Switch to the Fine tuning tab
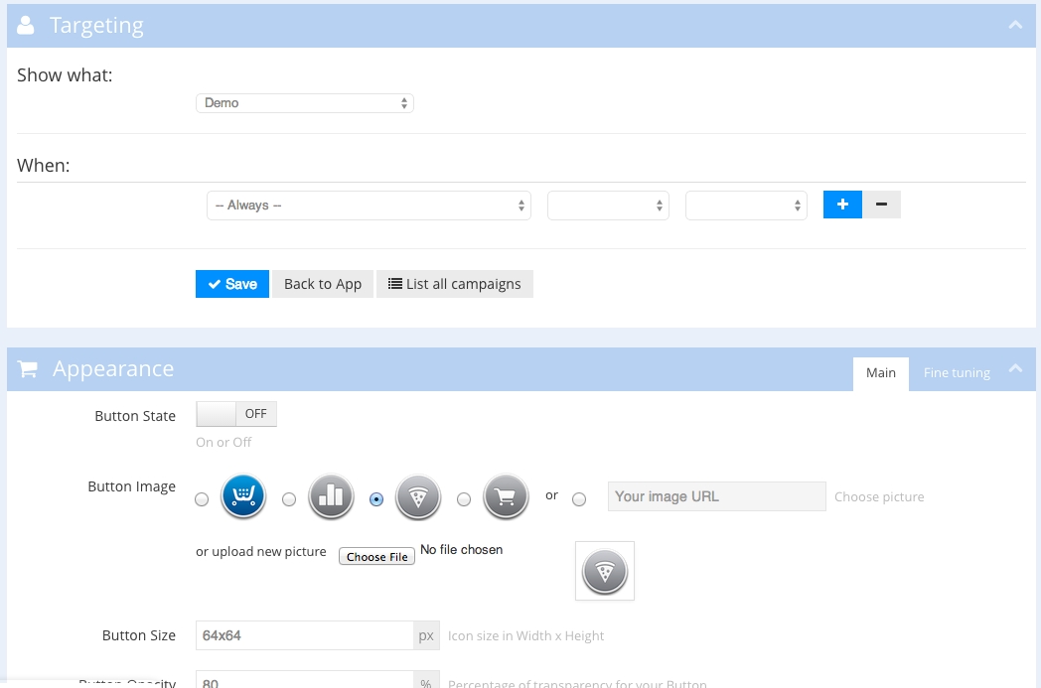This screenshot has width=1041, height=688. tap(957, 373)
